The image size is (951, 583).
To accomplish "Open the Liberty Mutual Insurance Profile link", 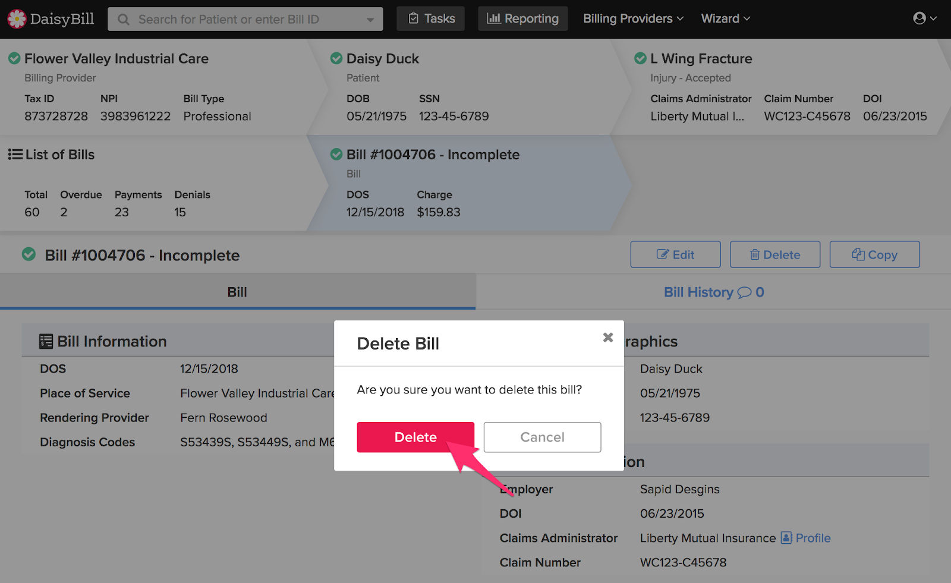I will pyautogui.click(x=813, y=538).
